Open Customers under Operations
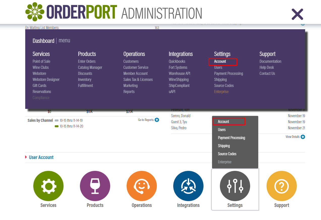This screenshot has width=321, height=220. pos(131,61)
